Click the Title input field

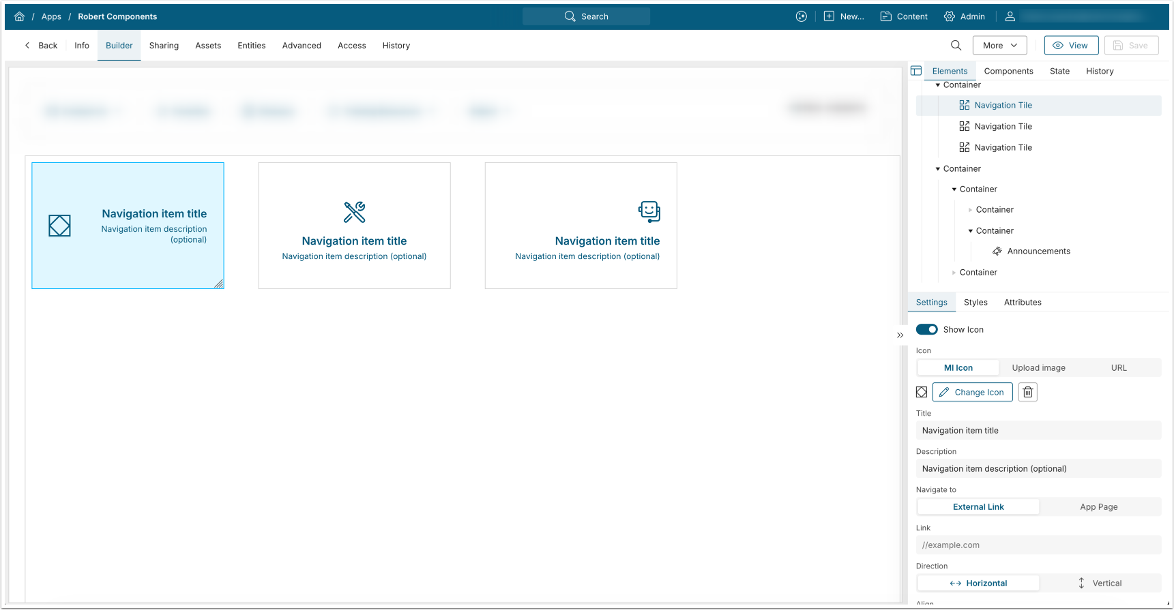(x=1038, y=431)
